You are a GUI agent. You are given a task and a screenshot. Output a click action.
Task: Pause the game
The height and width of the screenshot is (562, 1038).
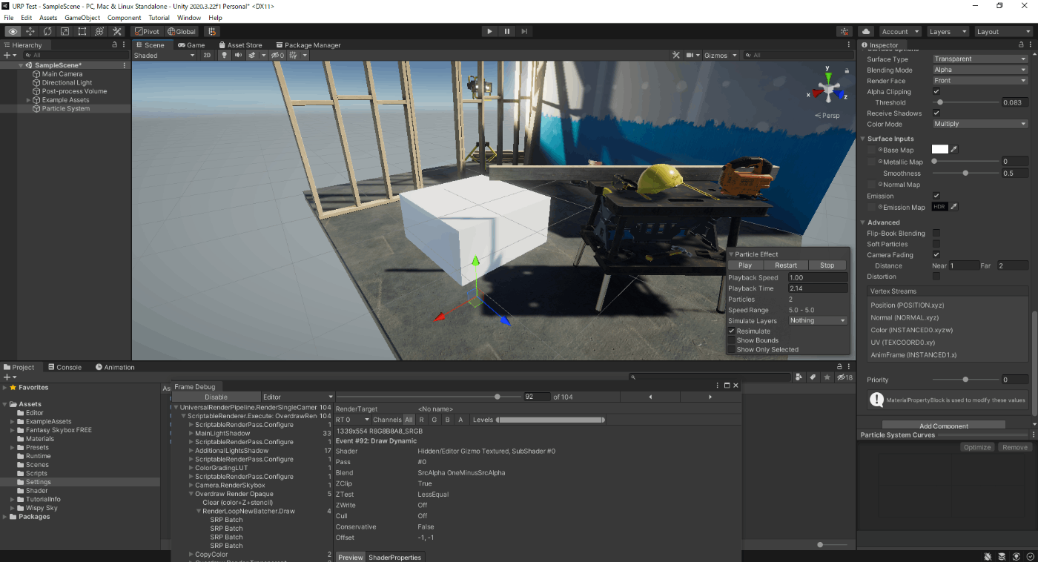pyautogui.click(x=507, y=32)
